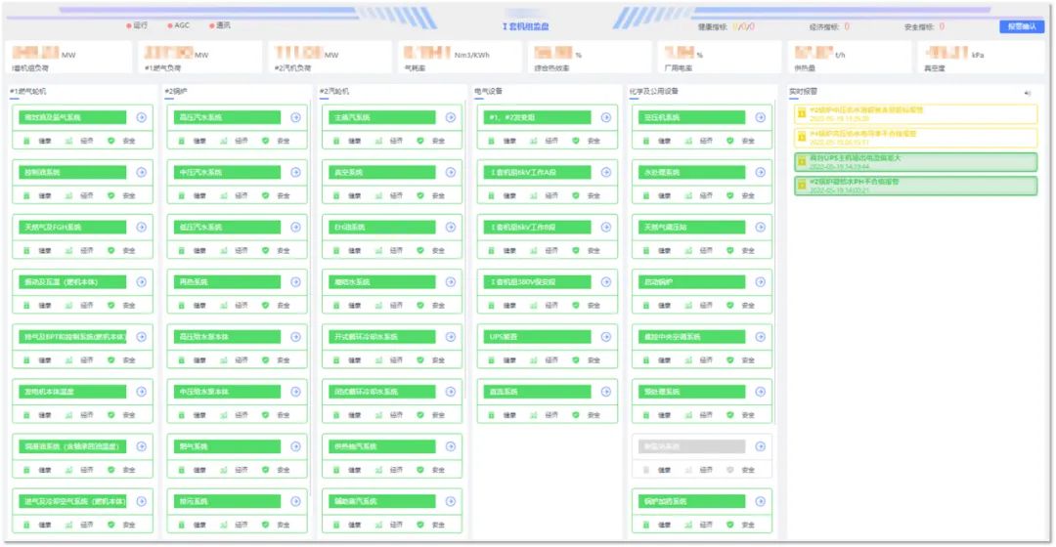The height and width of the screenshot is (547, 1056).
Task: Click 安全 shield icon under 控制油系统
Action: click(110, 195)
